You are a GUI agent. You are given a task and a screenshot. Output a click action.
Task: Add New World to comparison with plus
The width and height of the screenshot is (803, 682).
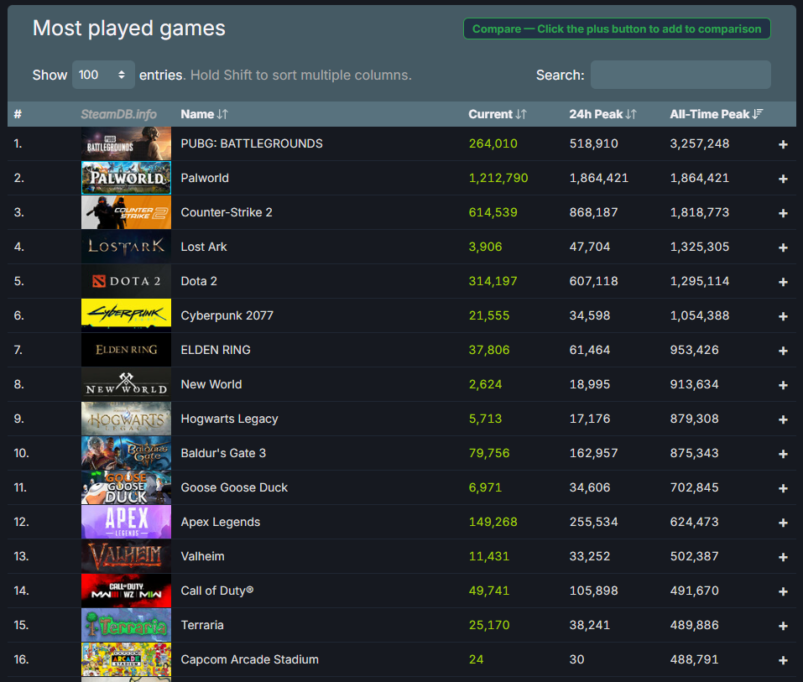tap(783, 385)
